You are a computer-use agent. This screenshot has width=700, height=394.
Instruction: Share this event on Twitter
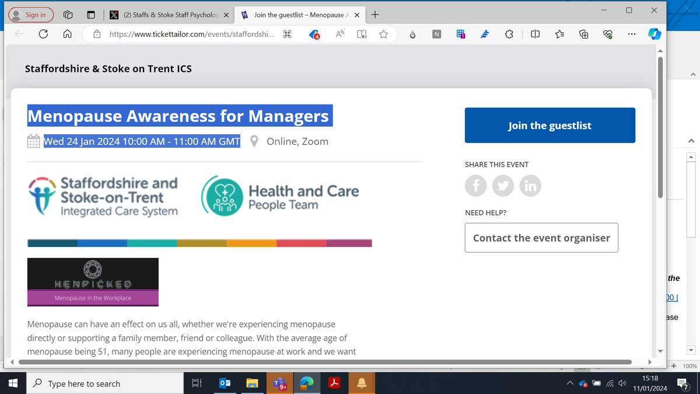coord(503,186)
